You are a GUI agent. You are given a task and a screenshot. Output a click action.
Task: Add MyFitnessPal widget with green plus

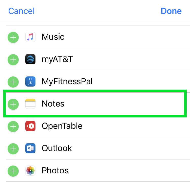[13, 82]
